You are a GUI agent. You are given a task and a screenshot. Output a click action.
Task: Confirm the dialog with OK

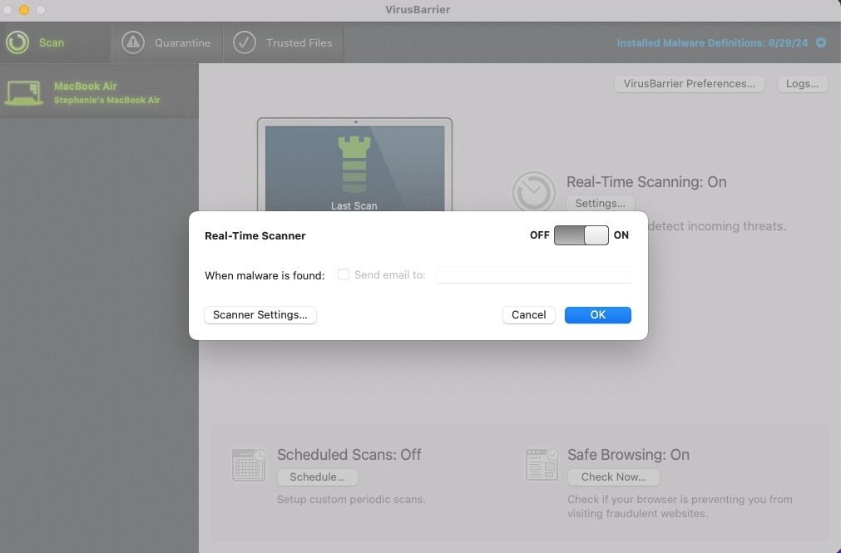click(x=597, y=315)
